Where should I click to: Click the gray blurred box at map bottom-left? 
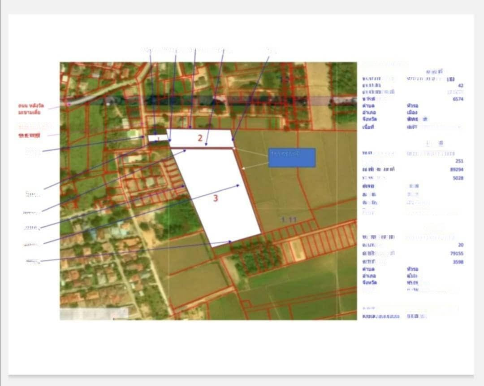pos(94,313)
